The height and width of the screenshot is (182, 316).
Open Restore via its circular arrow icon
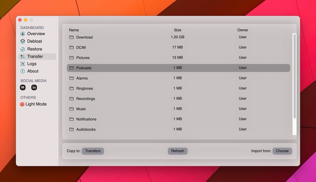click(x=23, y=49)
